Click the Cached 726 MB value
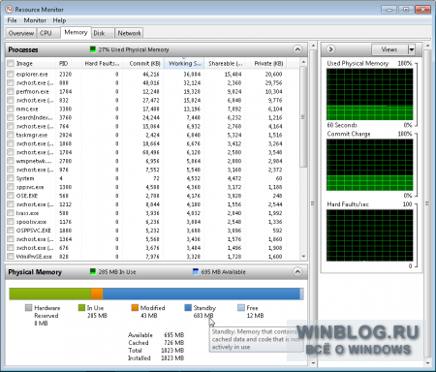The height and width of the screenshot is (372, 436). [x=173, y=343]
